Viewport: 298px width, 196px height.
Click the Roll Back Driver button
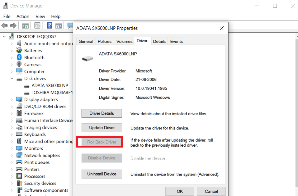click(x=102, y=142)
